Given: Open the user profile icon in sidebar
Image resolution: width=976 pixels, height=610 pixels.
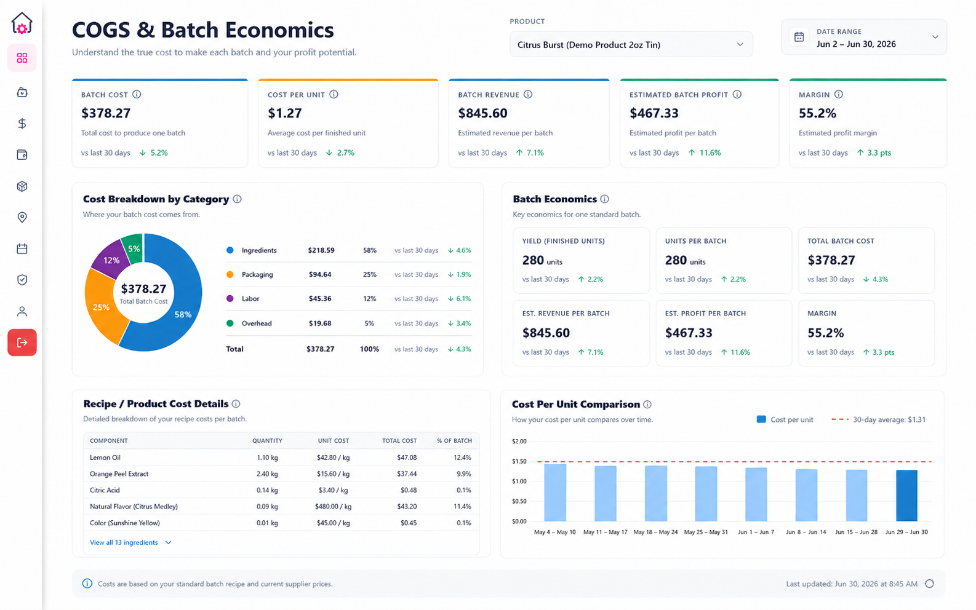Looking at the screenshot, I should click(22, 311).
